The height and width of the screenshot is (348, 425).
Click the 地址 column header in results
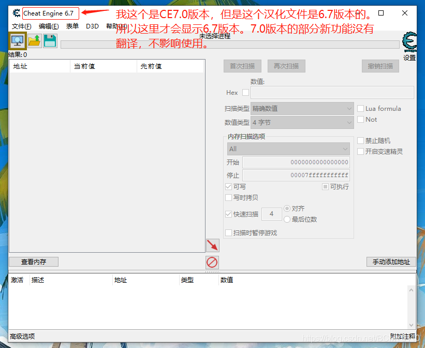(39, 66)
